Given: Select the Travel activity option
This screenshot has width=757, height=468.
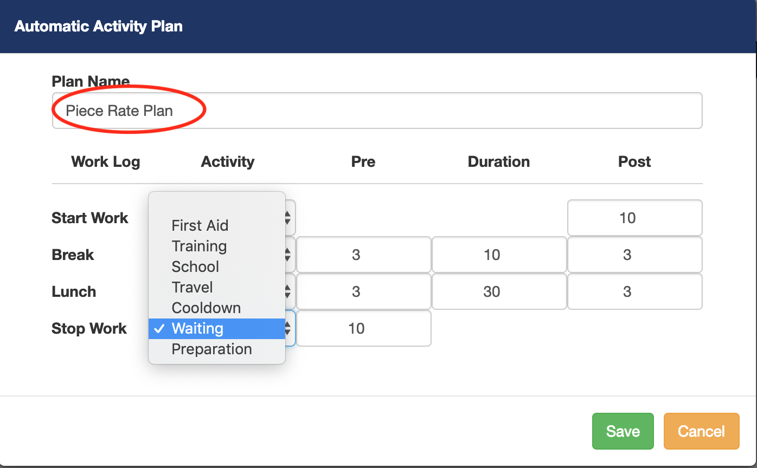Looking at the screenshot, I should click(x=192, y=287).
